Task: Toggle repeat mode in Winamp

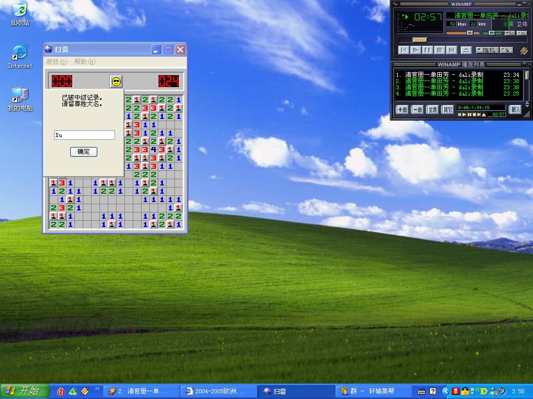Action: 507,50
